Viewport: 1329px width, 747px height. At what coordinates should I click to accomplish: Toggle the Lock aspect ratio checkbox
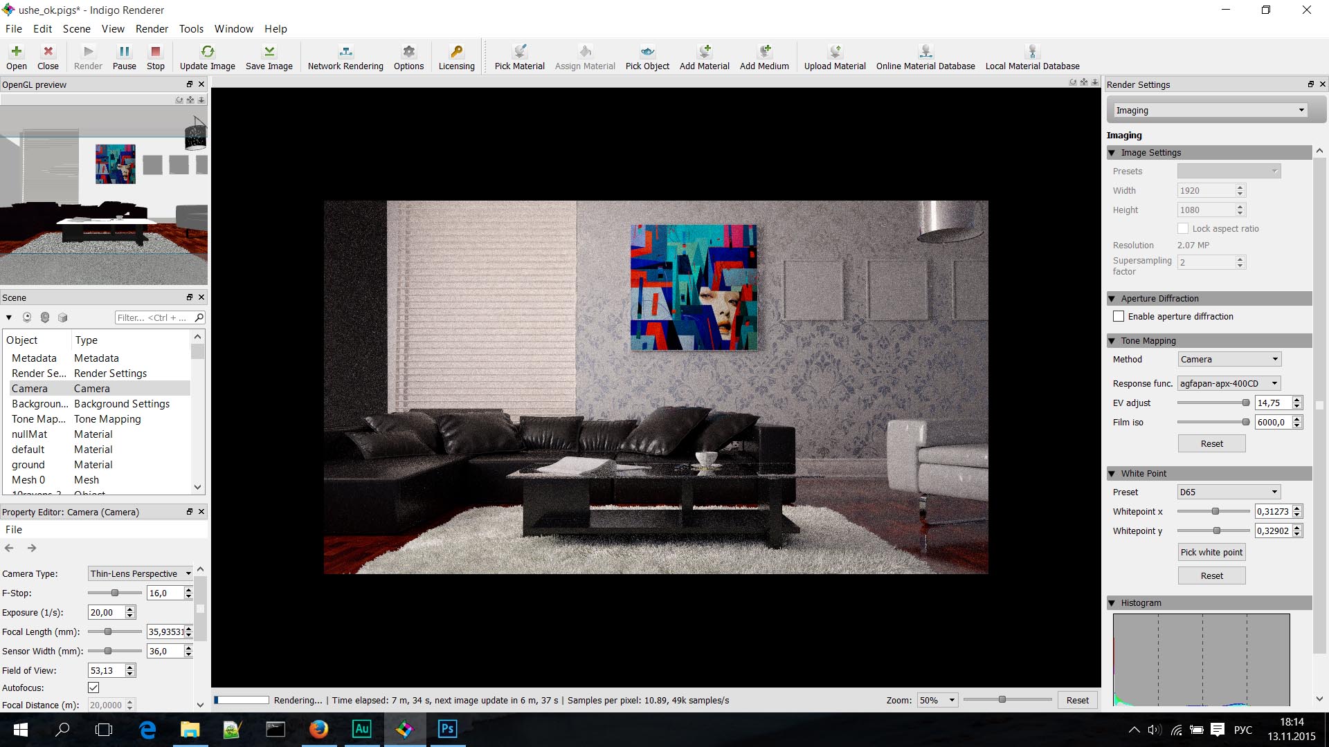point(1183,228)
